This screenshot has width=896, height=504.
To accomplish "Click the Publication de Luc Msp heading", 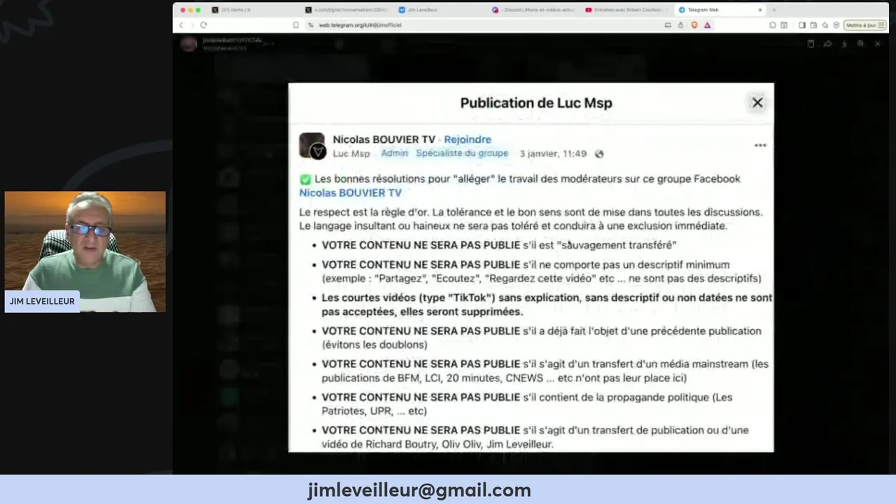I will (x=536, y=103).
